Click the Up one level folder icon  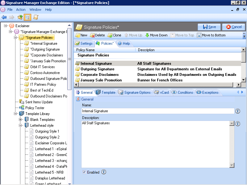coord(20,17)
